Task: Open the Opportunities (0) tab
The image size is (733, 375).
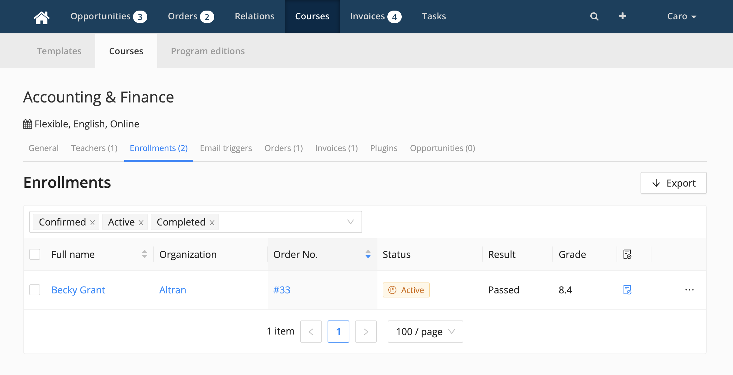Action: pyautogui.click(x=442, y=148)
